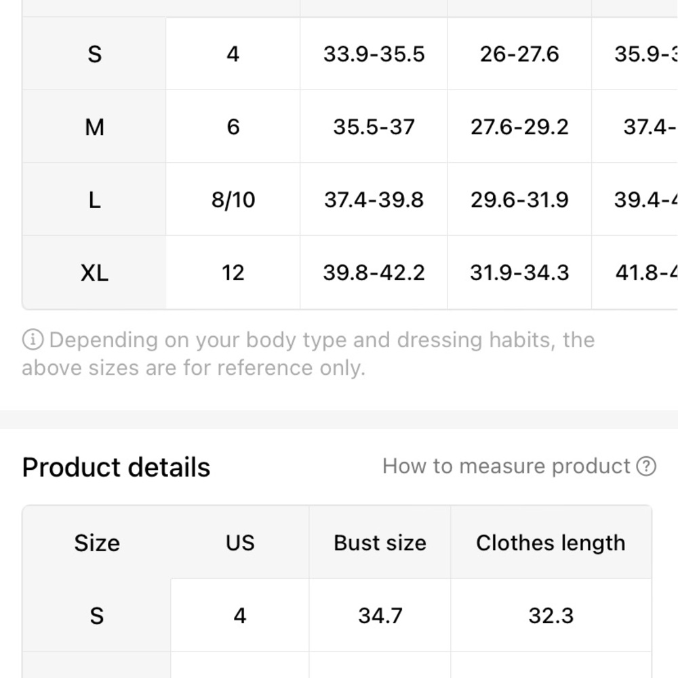Viewport: 678px width, 678px height.
Task: Click the info icon beside the sizing disclaimer
Action: [33, 340]
